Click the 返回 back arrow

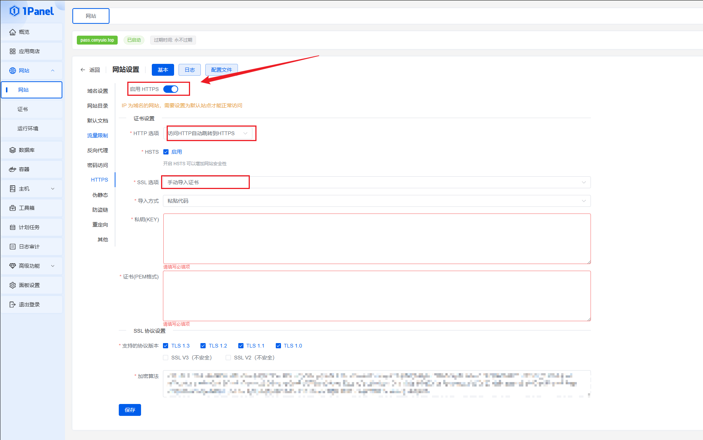83,70
